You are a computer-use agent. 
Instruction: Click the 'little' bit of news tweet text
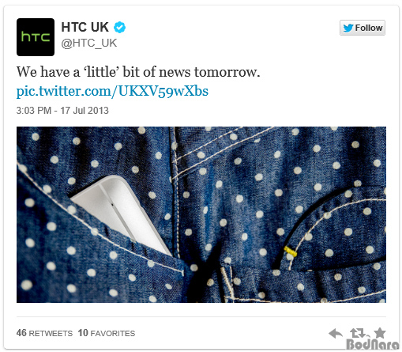pos(138,72)
